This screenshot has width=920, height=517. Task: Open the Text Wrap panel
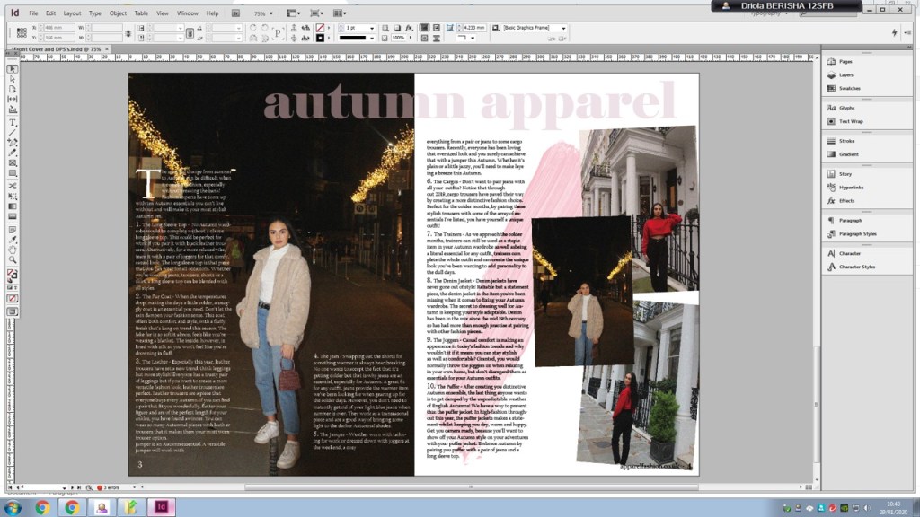(850, 121)
